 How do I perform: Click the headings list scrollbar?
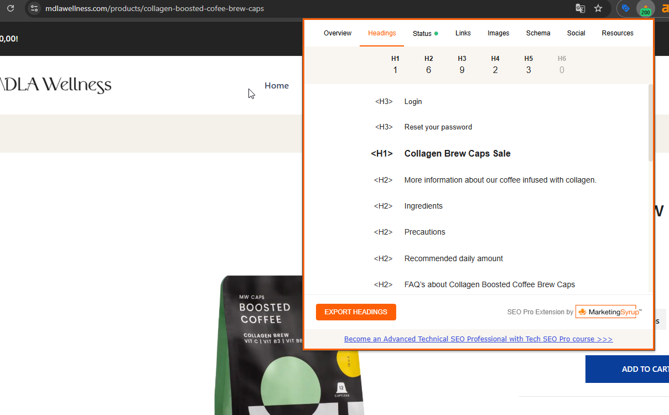650,123
